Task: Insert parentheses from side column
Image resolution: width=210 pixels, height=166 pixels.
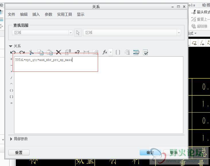Action: click(x=11, y=90)
